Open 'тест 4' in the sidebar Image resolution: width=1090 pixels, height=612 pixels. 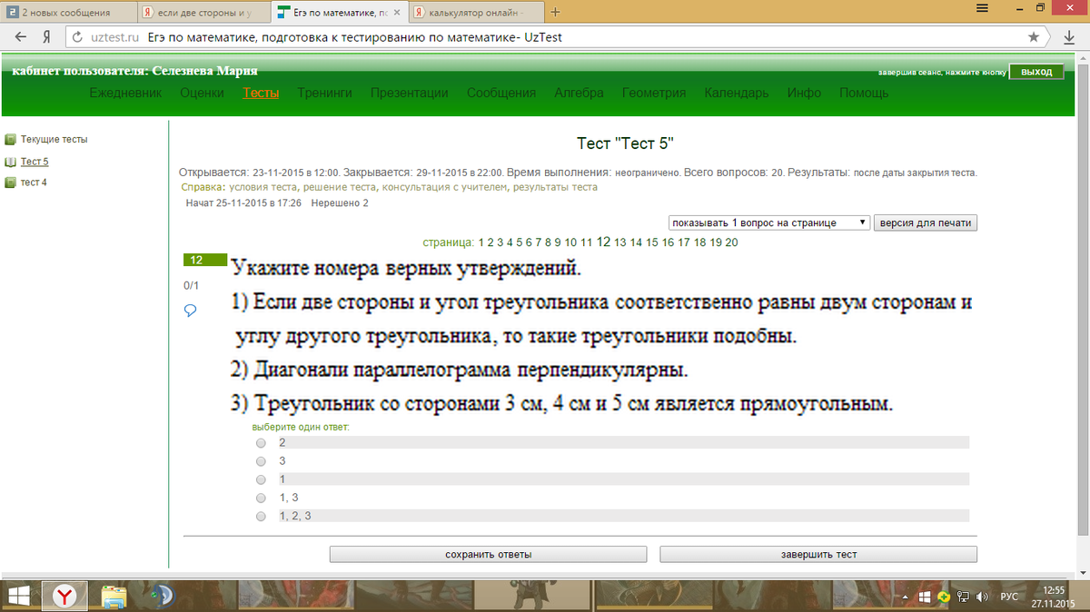point(34,183)
